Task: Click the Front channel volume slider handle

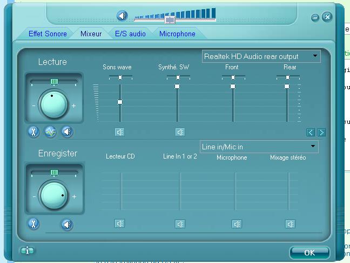Action: 233,87
